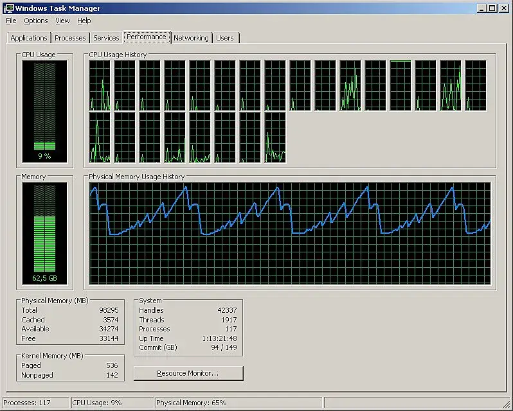
Task: Click the System Processes value 117
Action: 231,329
